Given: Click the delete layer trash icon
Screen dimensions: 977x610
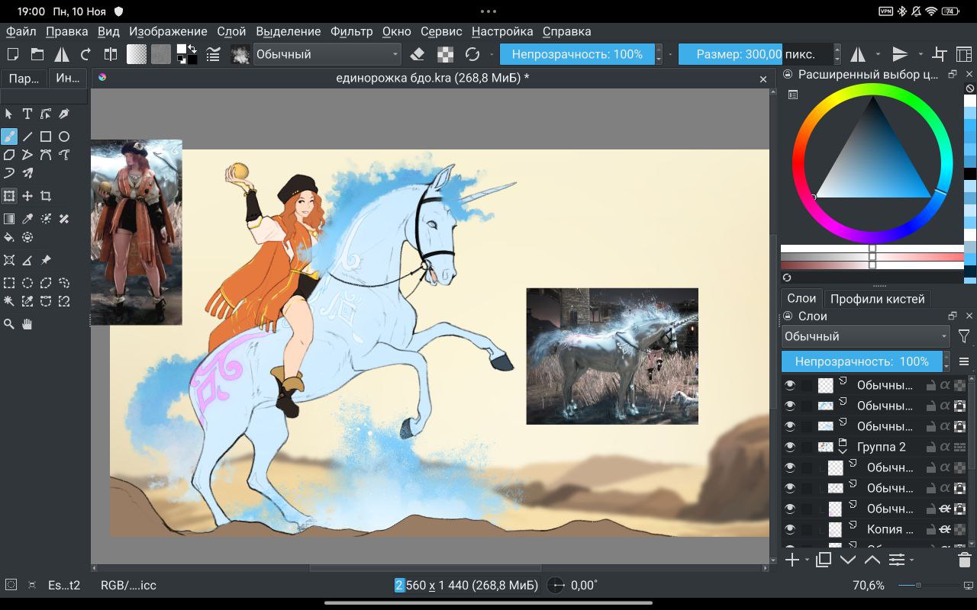Looking at the screenshot, I should [x=964, y=560].
